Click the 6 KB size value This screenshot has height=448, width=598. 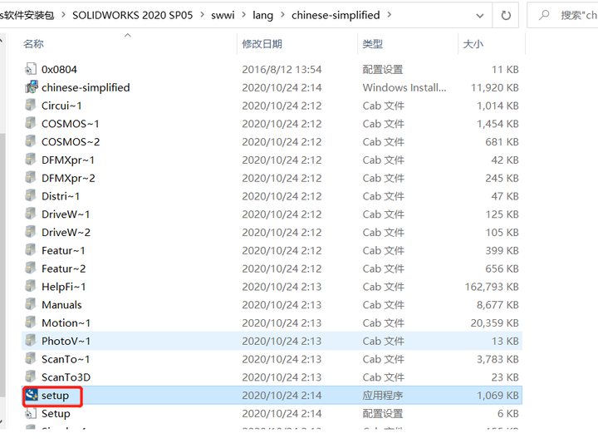point(508,413)
